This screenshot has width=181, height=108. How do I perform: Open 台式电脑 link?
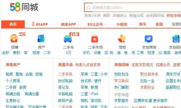65,81
